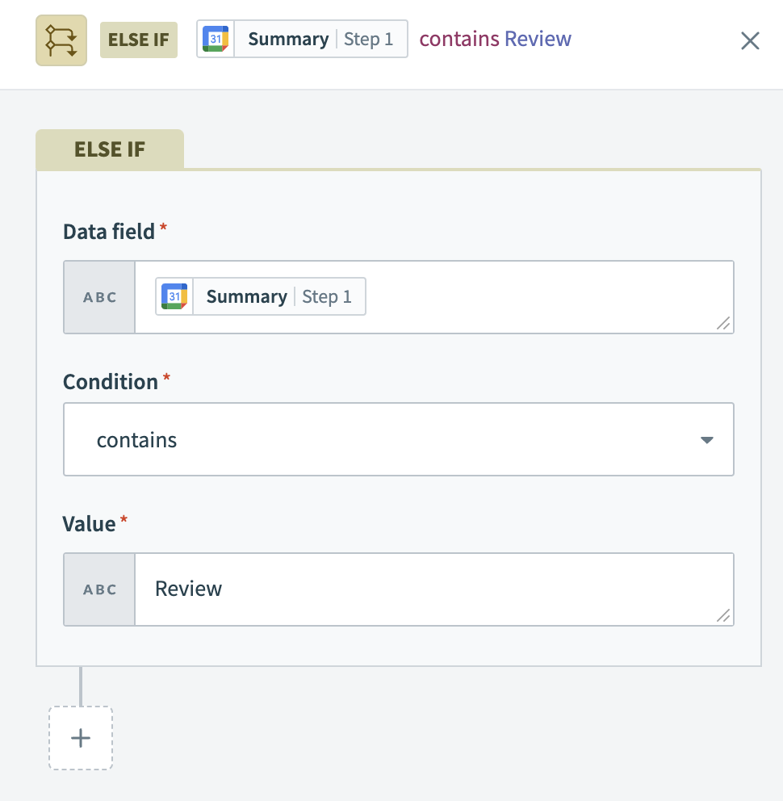Click the Google Calendar icon in the header pill
Viewport: 783px width, 801px height.
click(x=214, y=38)
